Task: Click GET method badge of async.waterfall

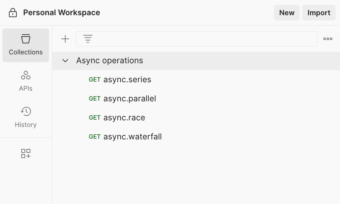Action: [95, 137]
